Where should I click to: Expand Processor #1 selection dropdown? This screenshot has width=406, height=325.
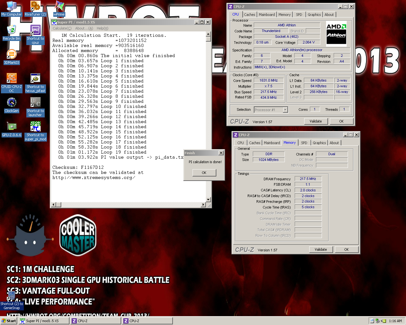click(x=285, y=110)
